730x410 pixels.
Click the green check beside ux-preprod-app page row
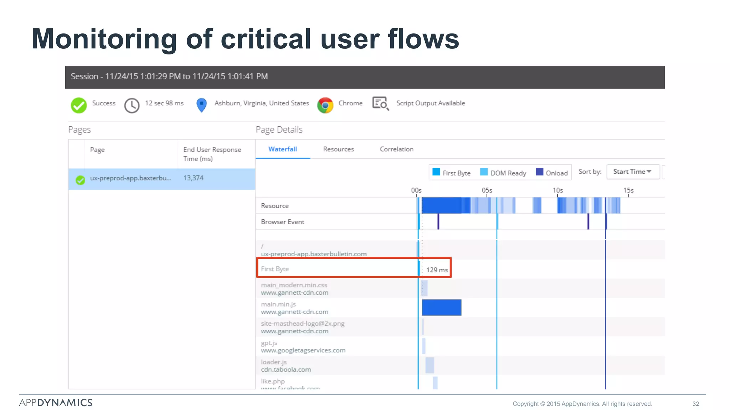81,180
